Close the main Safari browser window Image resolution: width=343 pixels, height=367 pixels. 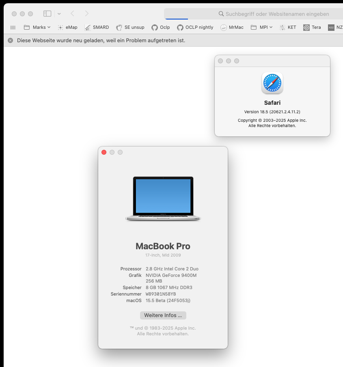pos(14,14)
